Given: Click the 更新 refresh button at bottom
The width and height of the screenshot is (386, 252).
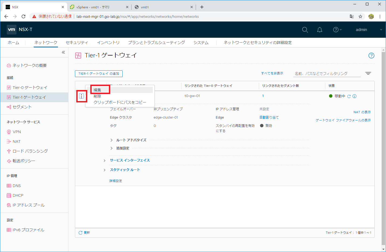Looking at the screenshot, I should [x=84, y=233].
